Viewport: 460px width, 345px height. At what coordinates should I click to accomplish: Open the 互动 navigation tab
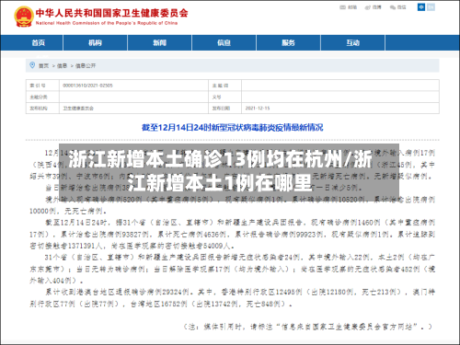tap(352, 42)
